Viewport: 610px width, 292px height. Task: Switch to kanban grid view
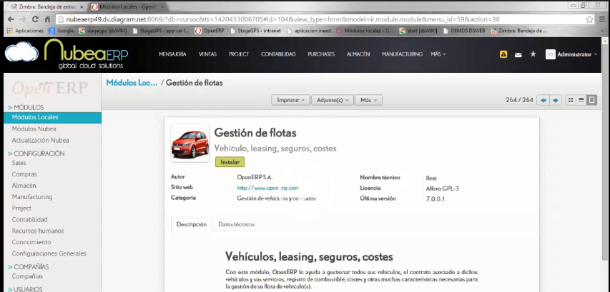(571, 100)
